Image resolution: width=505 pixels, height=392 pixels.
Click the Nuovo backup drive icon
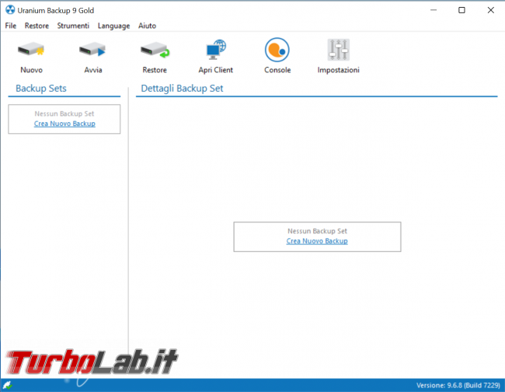tap(31, 50)
